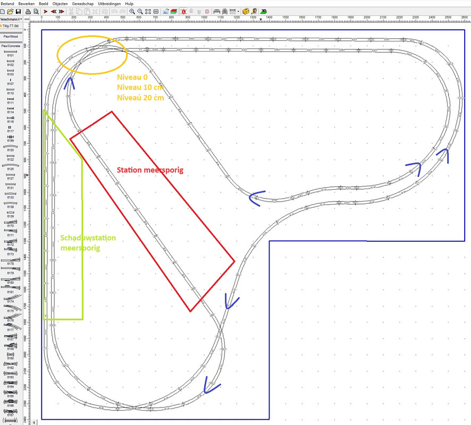Zoom in on the layout
This screenshot has height=425, width=471.
coord(132,12)
